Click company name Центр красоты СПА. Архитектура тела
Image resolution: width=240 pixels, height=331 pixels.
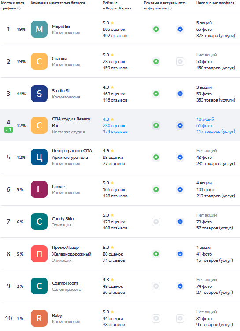tap(73, 154)
